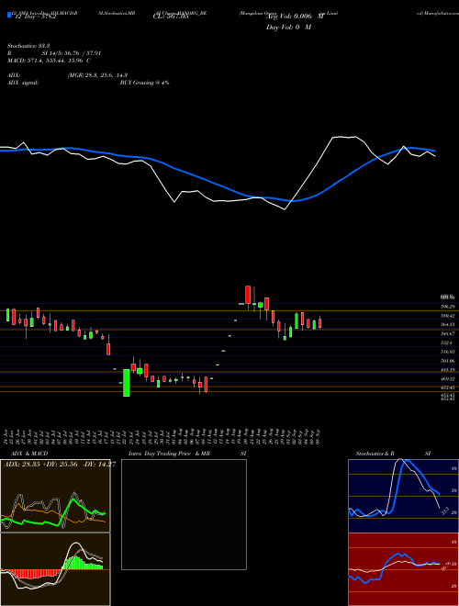Click the 596.29 price axis label

447,307
